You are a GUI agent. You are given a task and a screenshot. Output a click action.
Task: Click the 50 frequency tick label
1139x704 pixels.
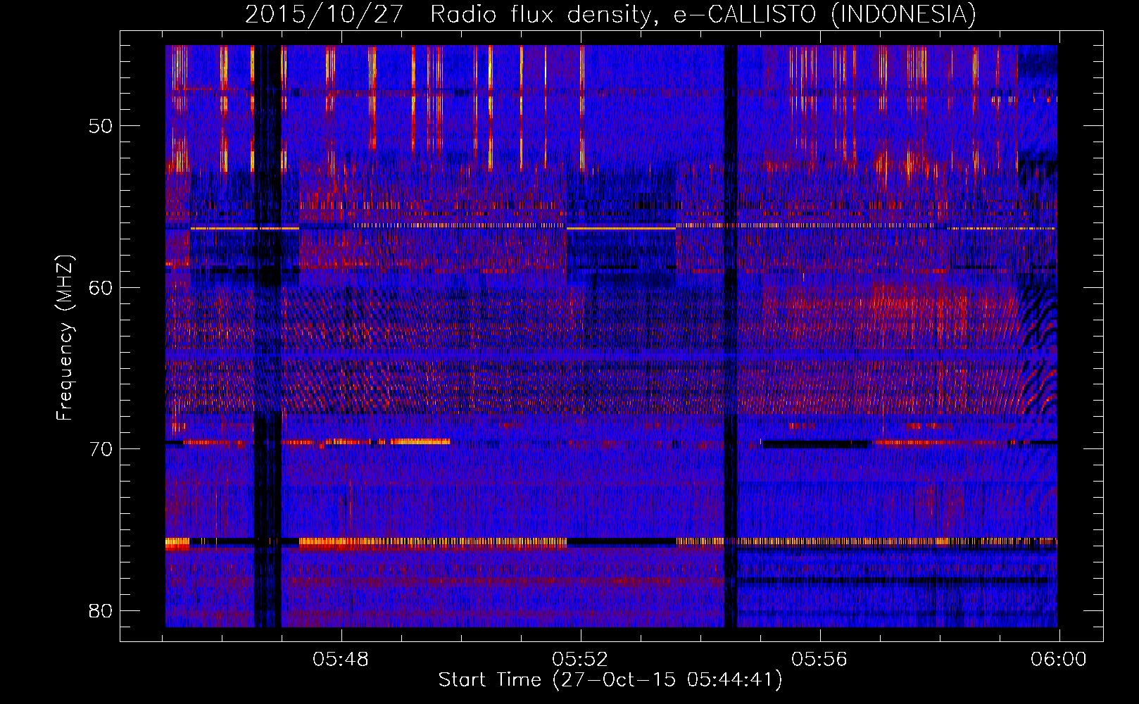tap(101, 127)
